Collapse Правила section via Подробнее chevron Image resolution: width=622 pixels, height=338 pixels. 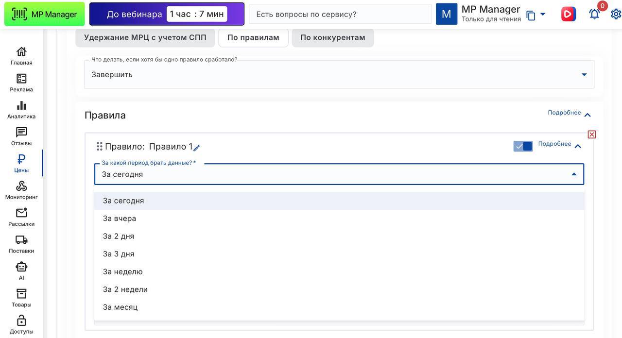coord(587,115)
